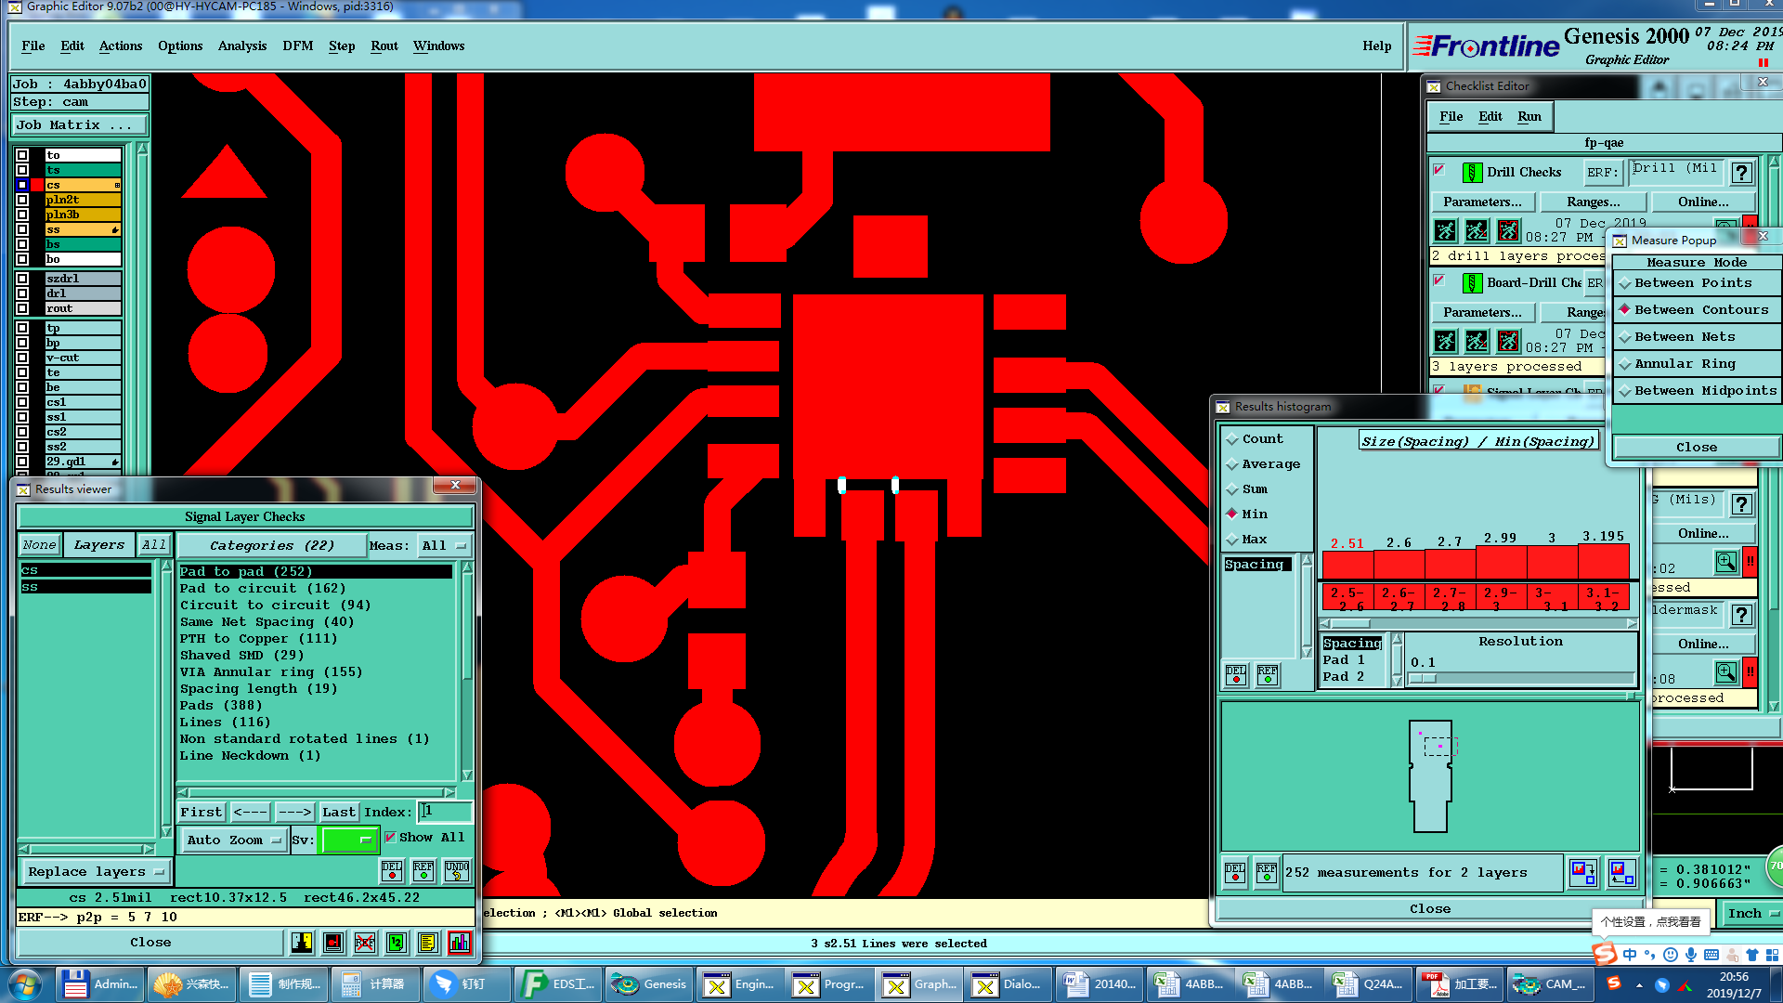1783x1003 pixels.
Task: Open the Meas All dropdown
Action: 444,546
